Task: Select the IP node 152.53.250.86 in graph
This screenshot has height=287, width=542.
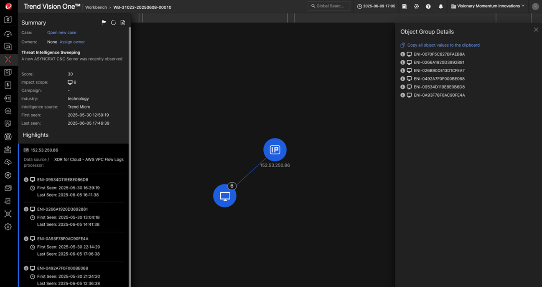Action: pos(275,150)
